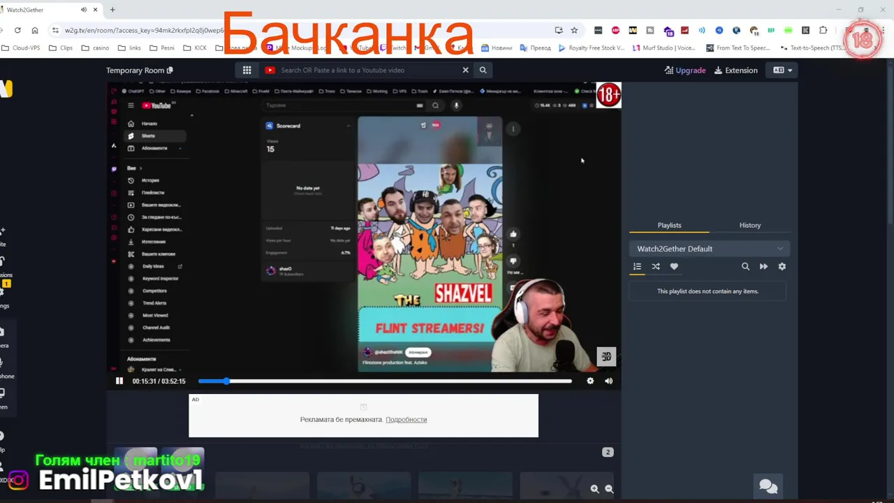Screen dimensions: 894x503
Task: Go to the browser home page
Action: pyautogui.click(x=35, y=30)
